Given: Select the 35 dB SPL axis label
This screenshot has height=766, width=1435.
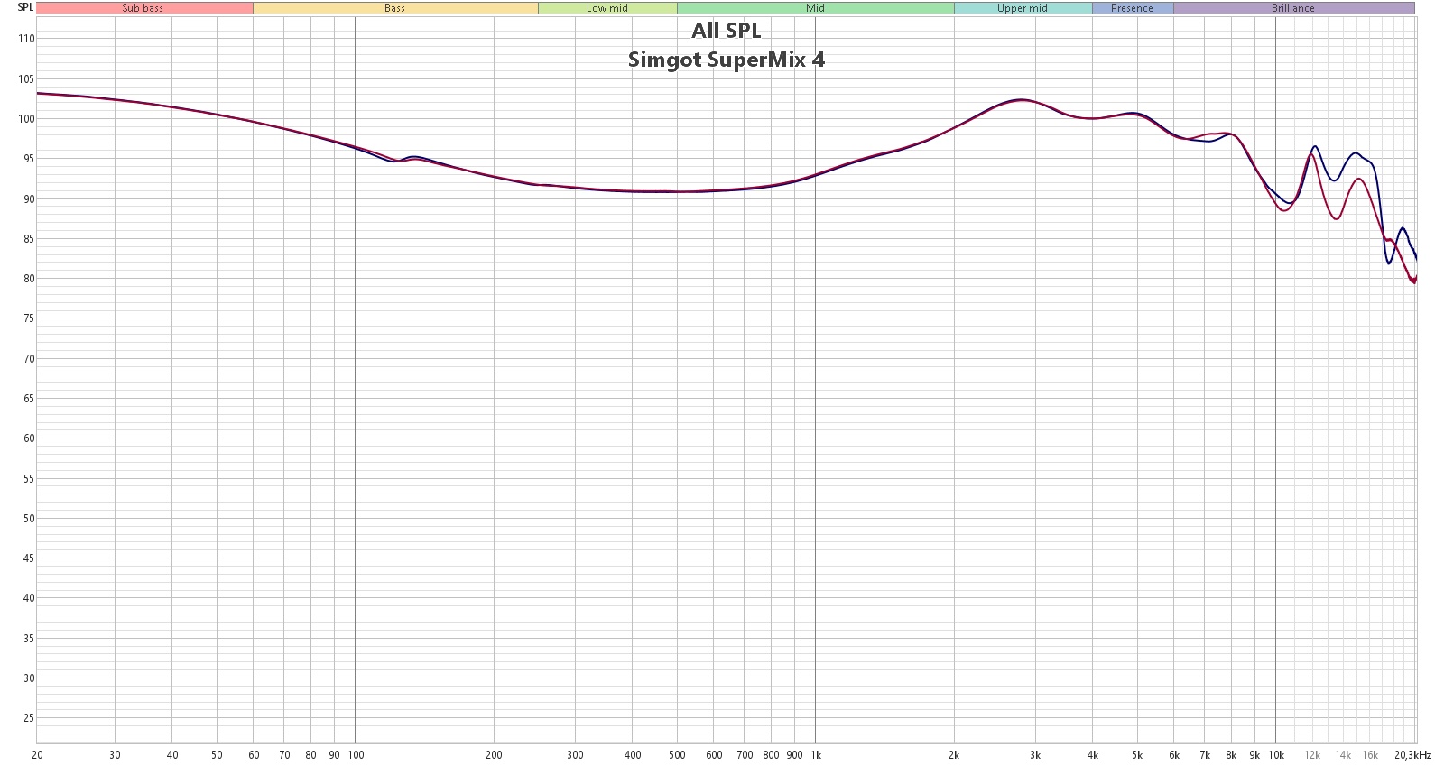Looking at the screenshot, I should pyautogui.click(x=29, y=639).
